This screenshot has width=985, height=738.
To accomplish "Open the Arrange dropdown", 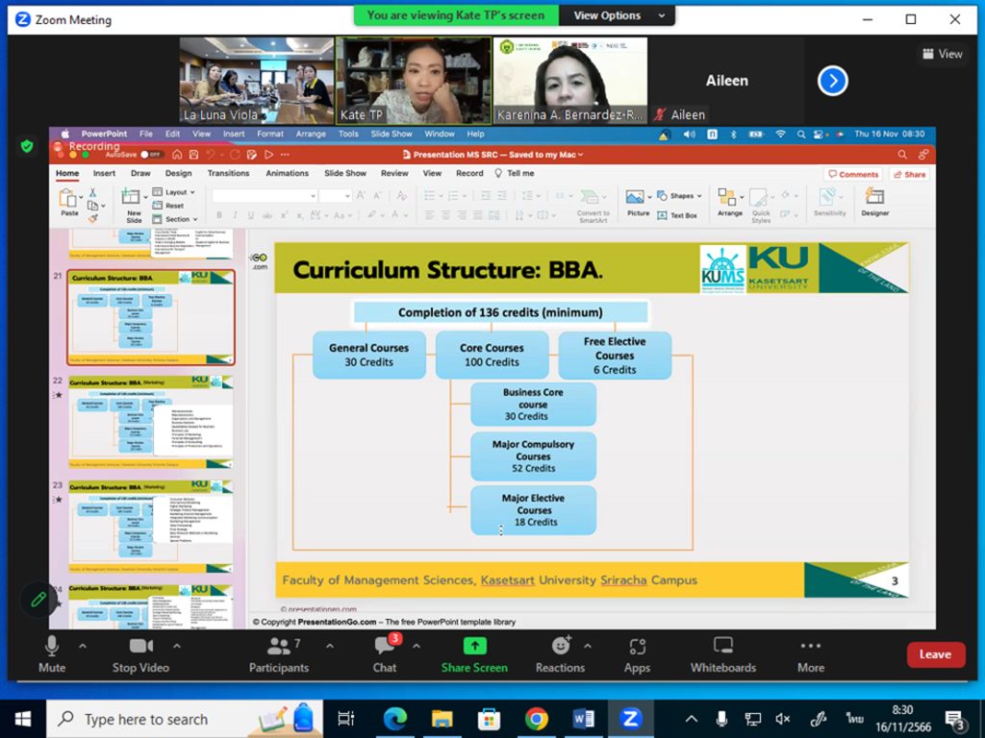I will [x=730, y=202].
